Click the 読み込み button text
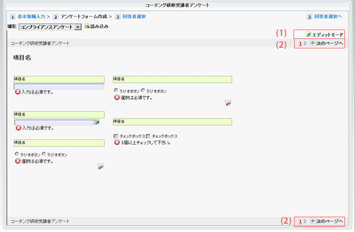 tap(99, 27)
